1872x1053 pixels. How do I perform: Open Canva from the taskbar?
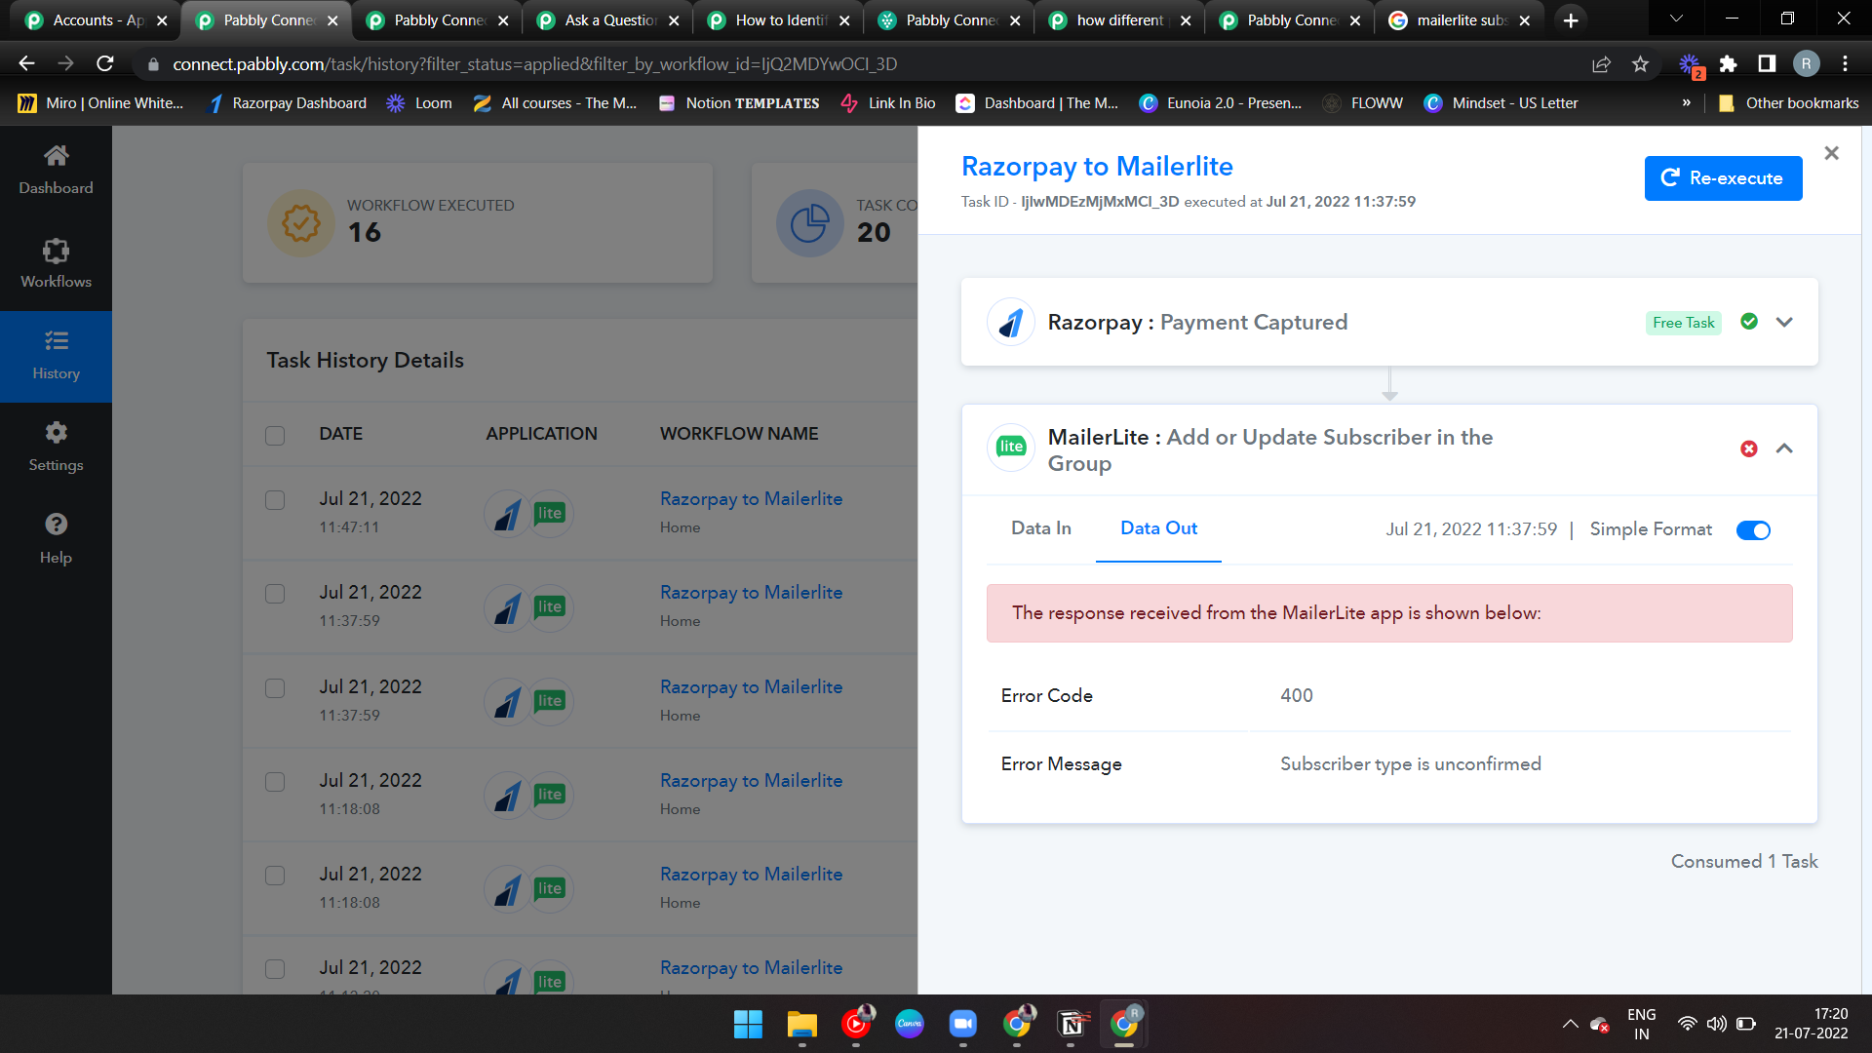click(x=909, y=1024)
